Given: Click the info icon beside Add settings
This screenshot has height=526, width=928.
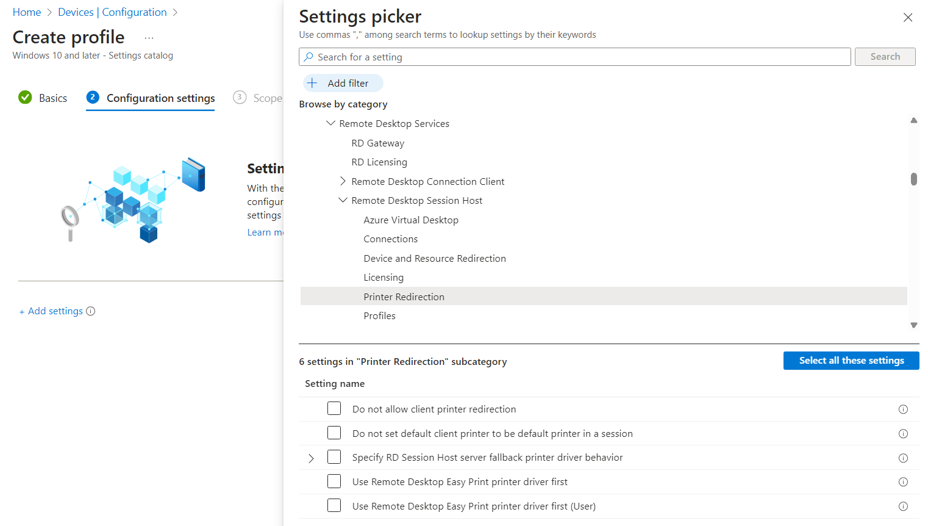Looking at the screenshot, I should [91, 311].
